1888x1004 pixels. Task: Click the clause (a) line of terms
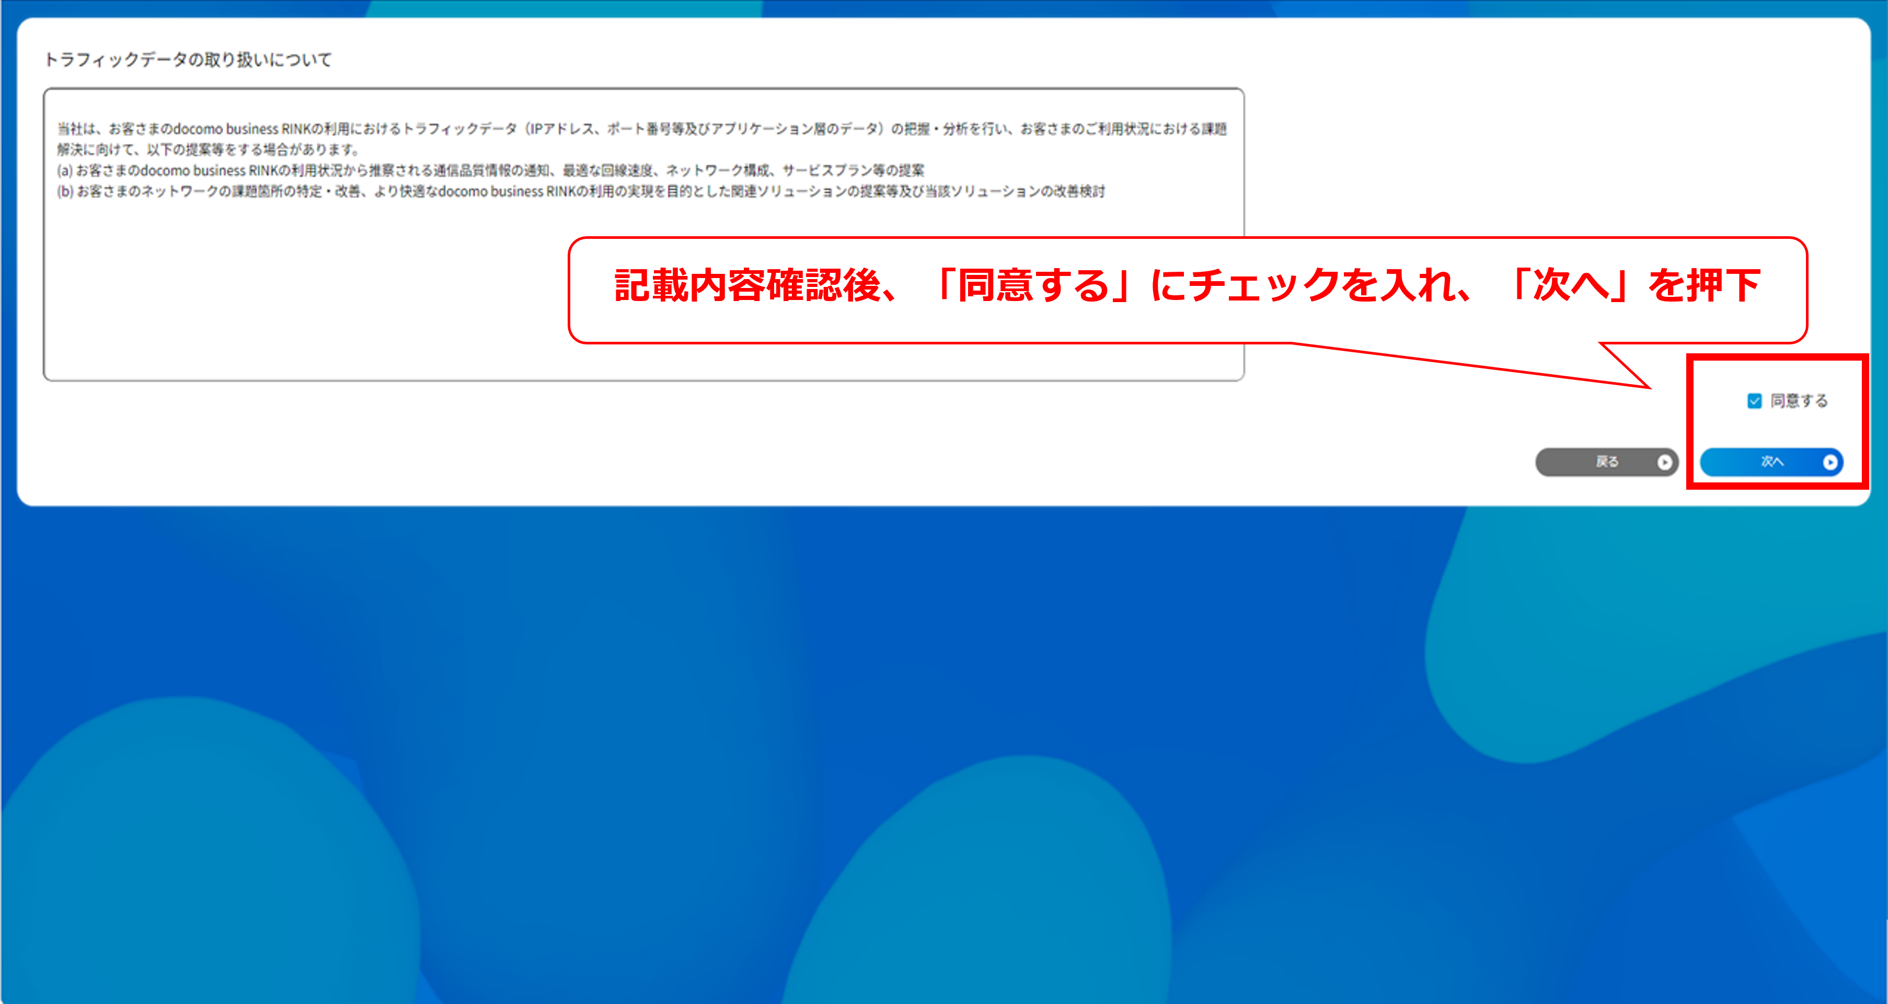pyautogui.click(x=490, y=171)
